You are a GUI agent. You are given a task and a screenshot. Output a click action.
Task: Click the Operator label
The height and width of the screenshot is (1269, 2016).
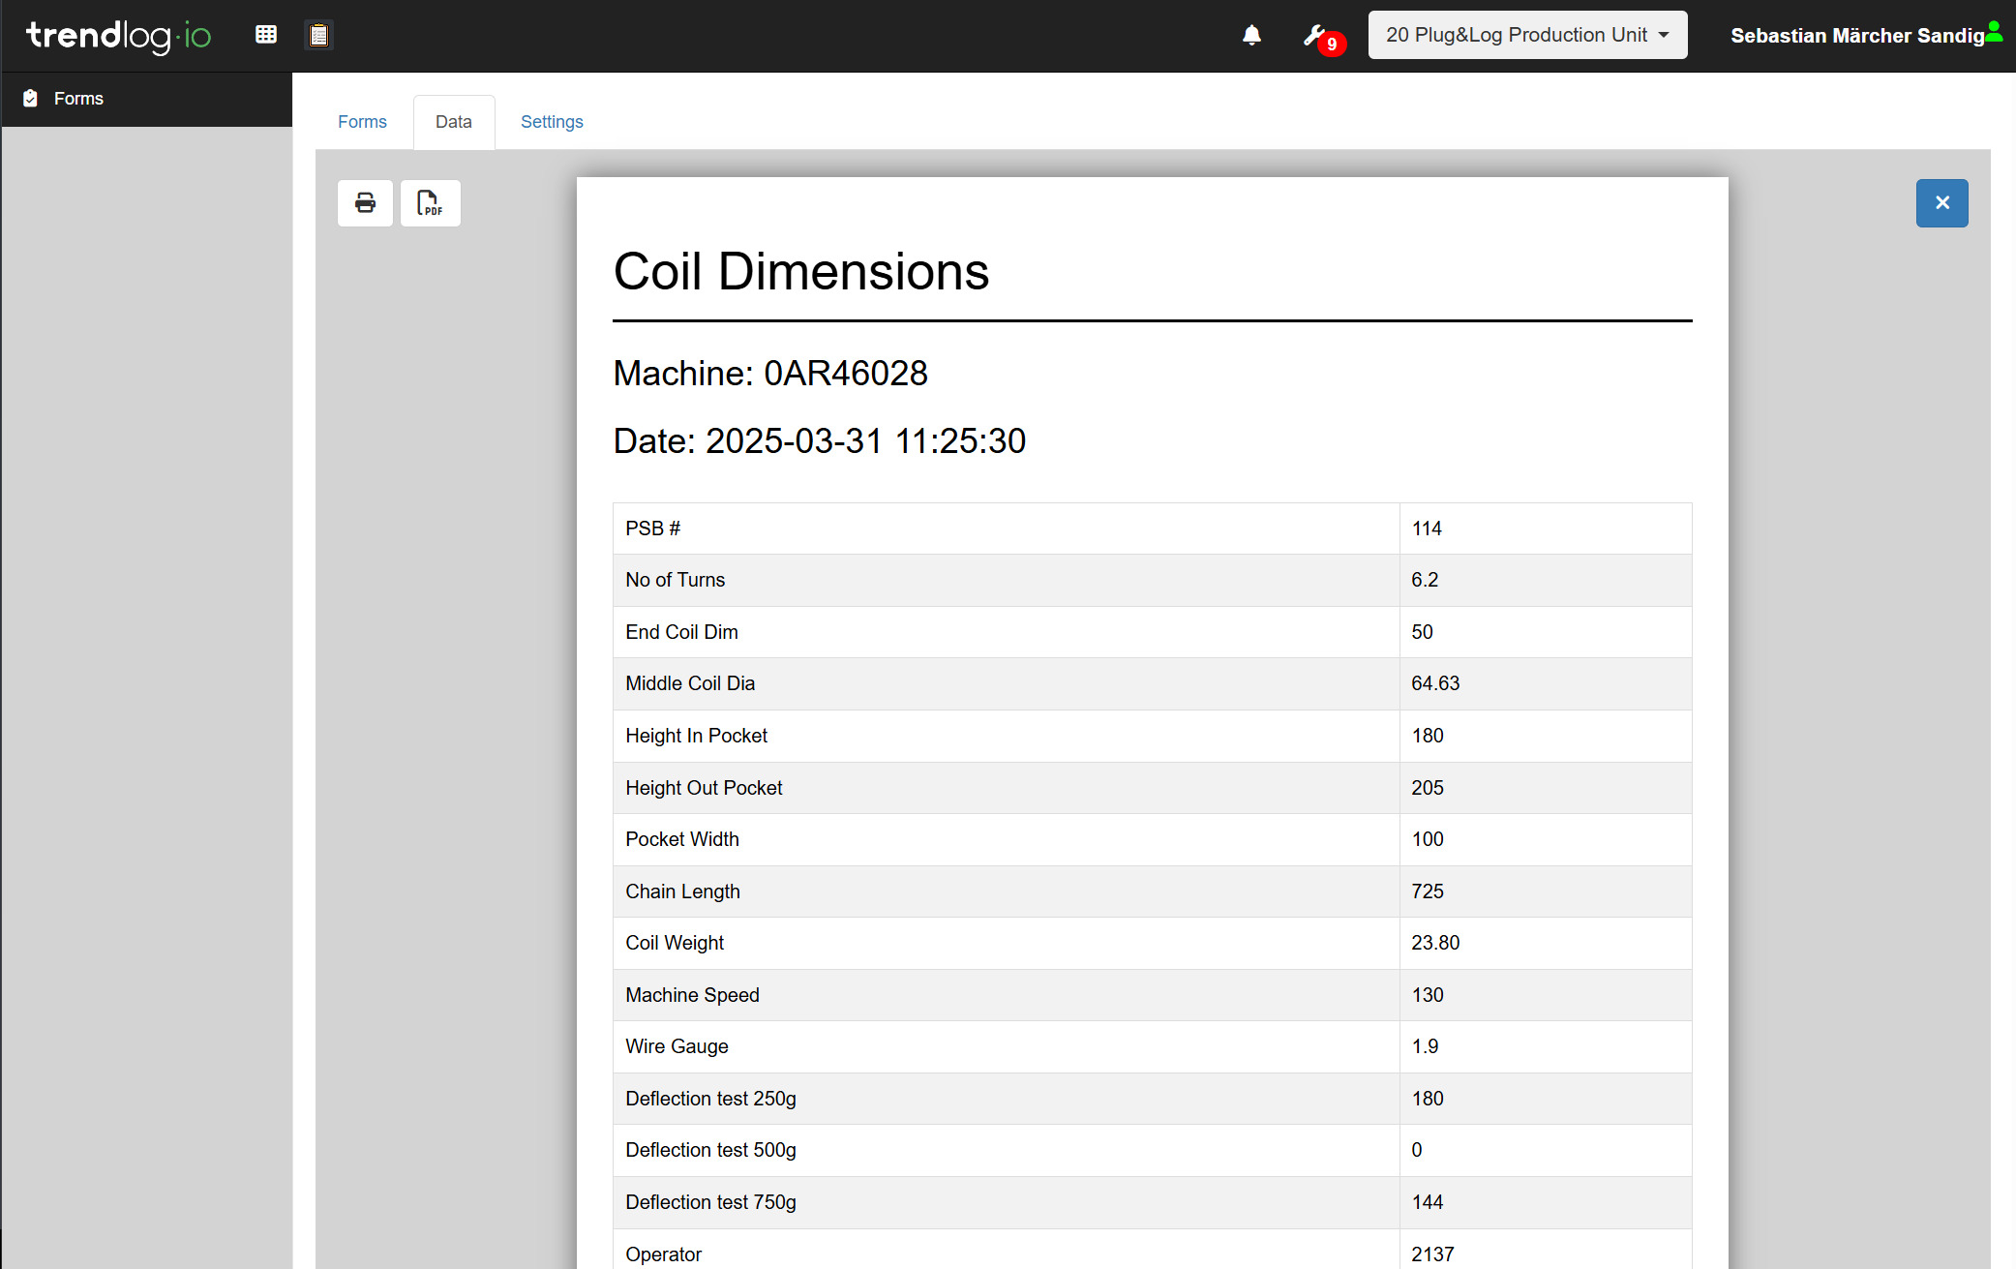[x=663, y=1254]
